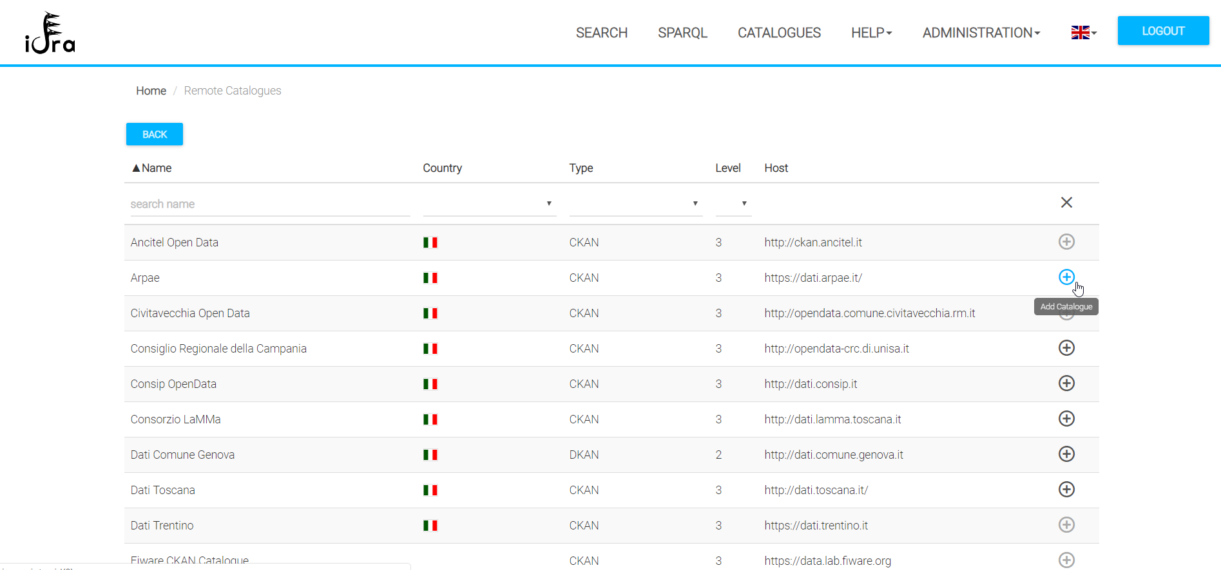Sort the table by the Name column
The height and width of the screenshot is (570, 1221).
click(x=152, y=168)
